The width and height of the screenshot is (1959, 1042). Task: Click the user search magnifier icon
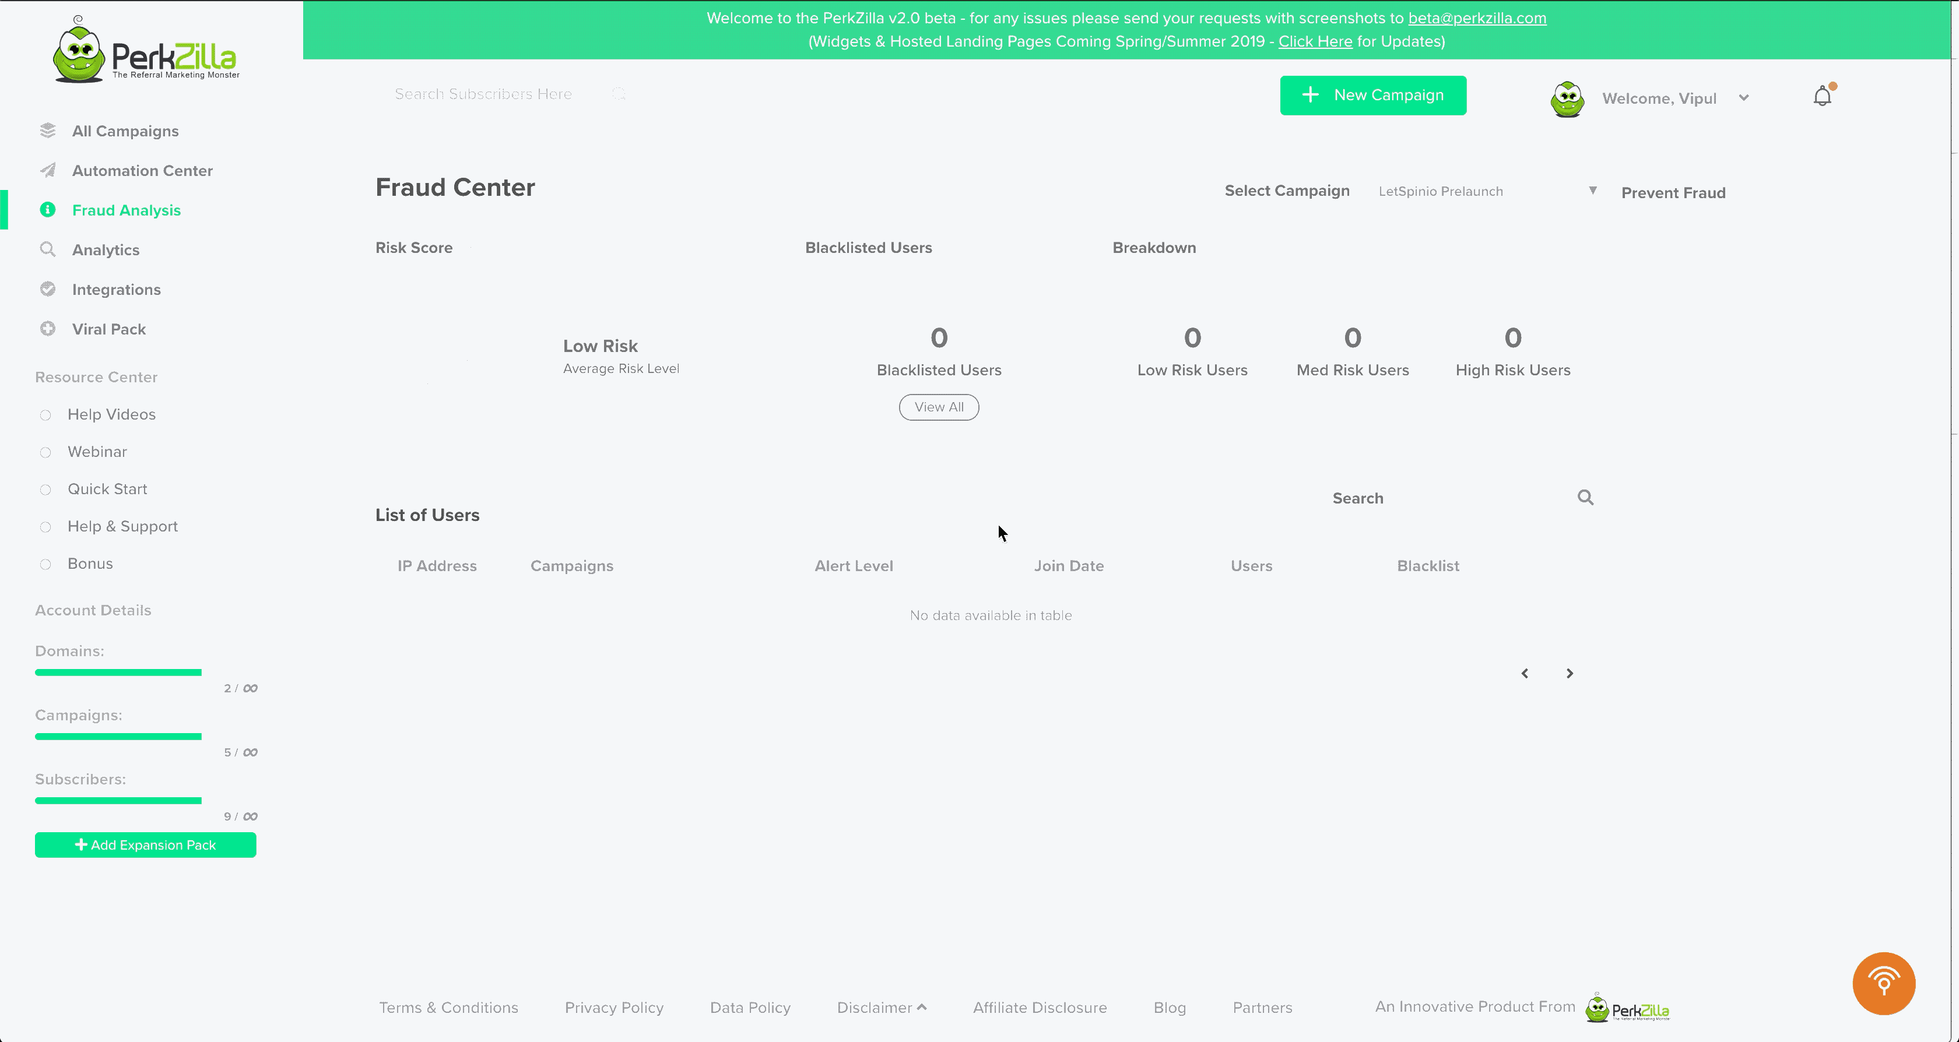1585,497
